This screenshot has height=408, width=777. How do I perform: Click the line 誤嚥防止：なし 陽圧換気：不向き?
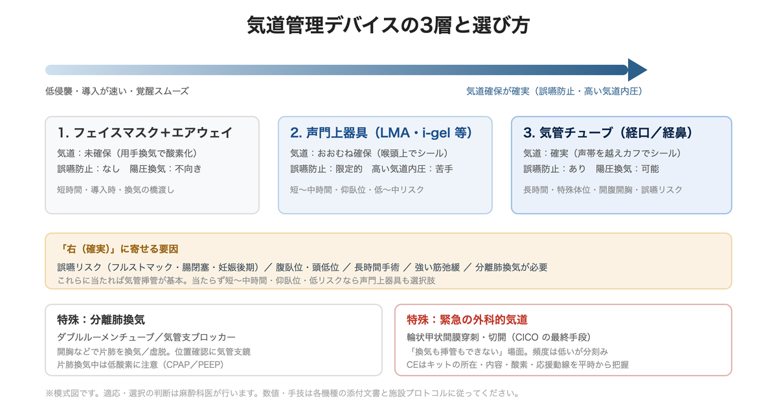click(x=129, y=169)
